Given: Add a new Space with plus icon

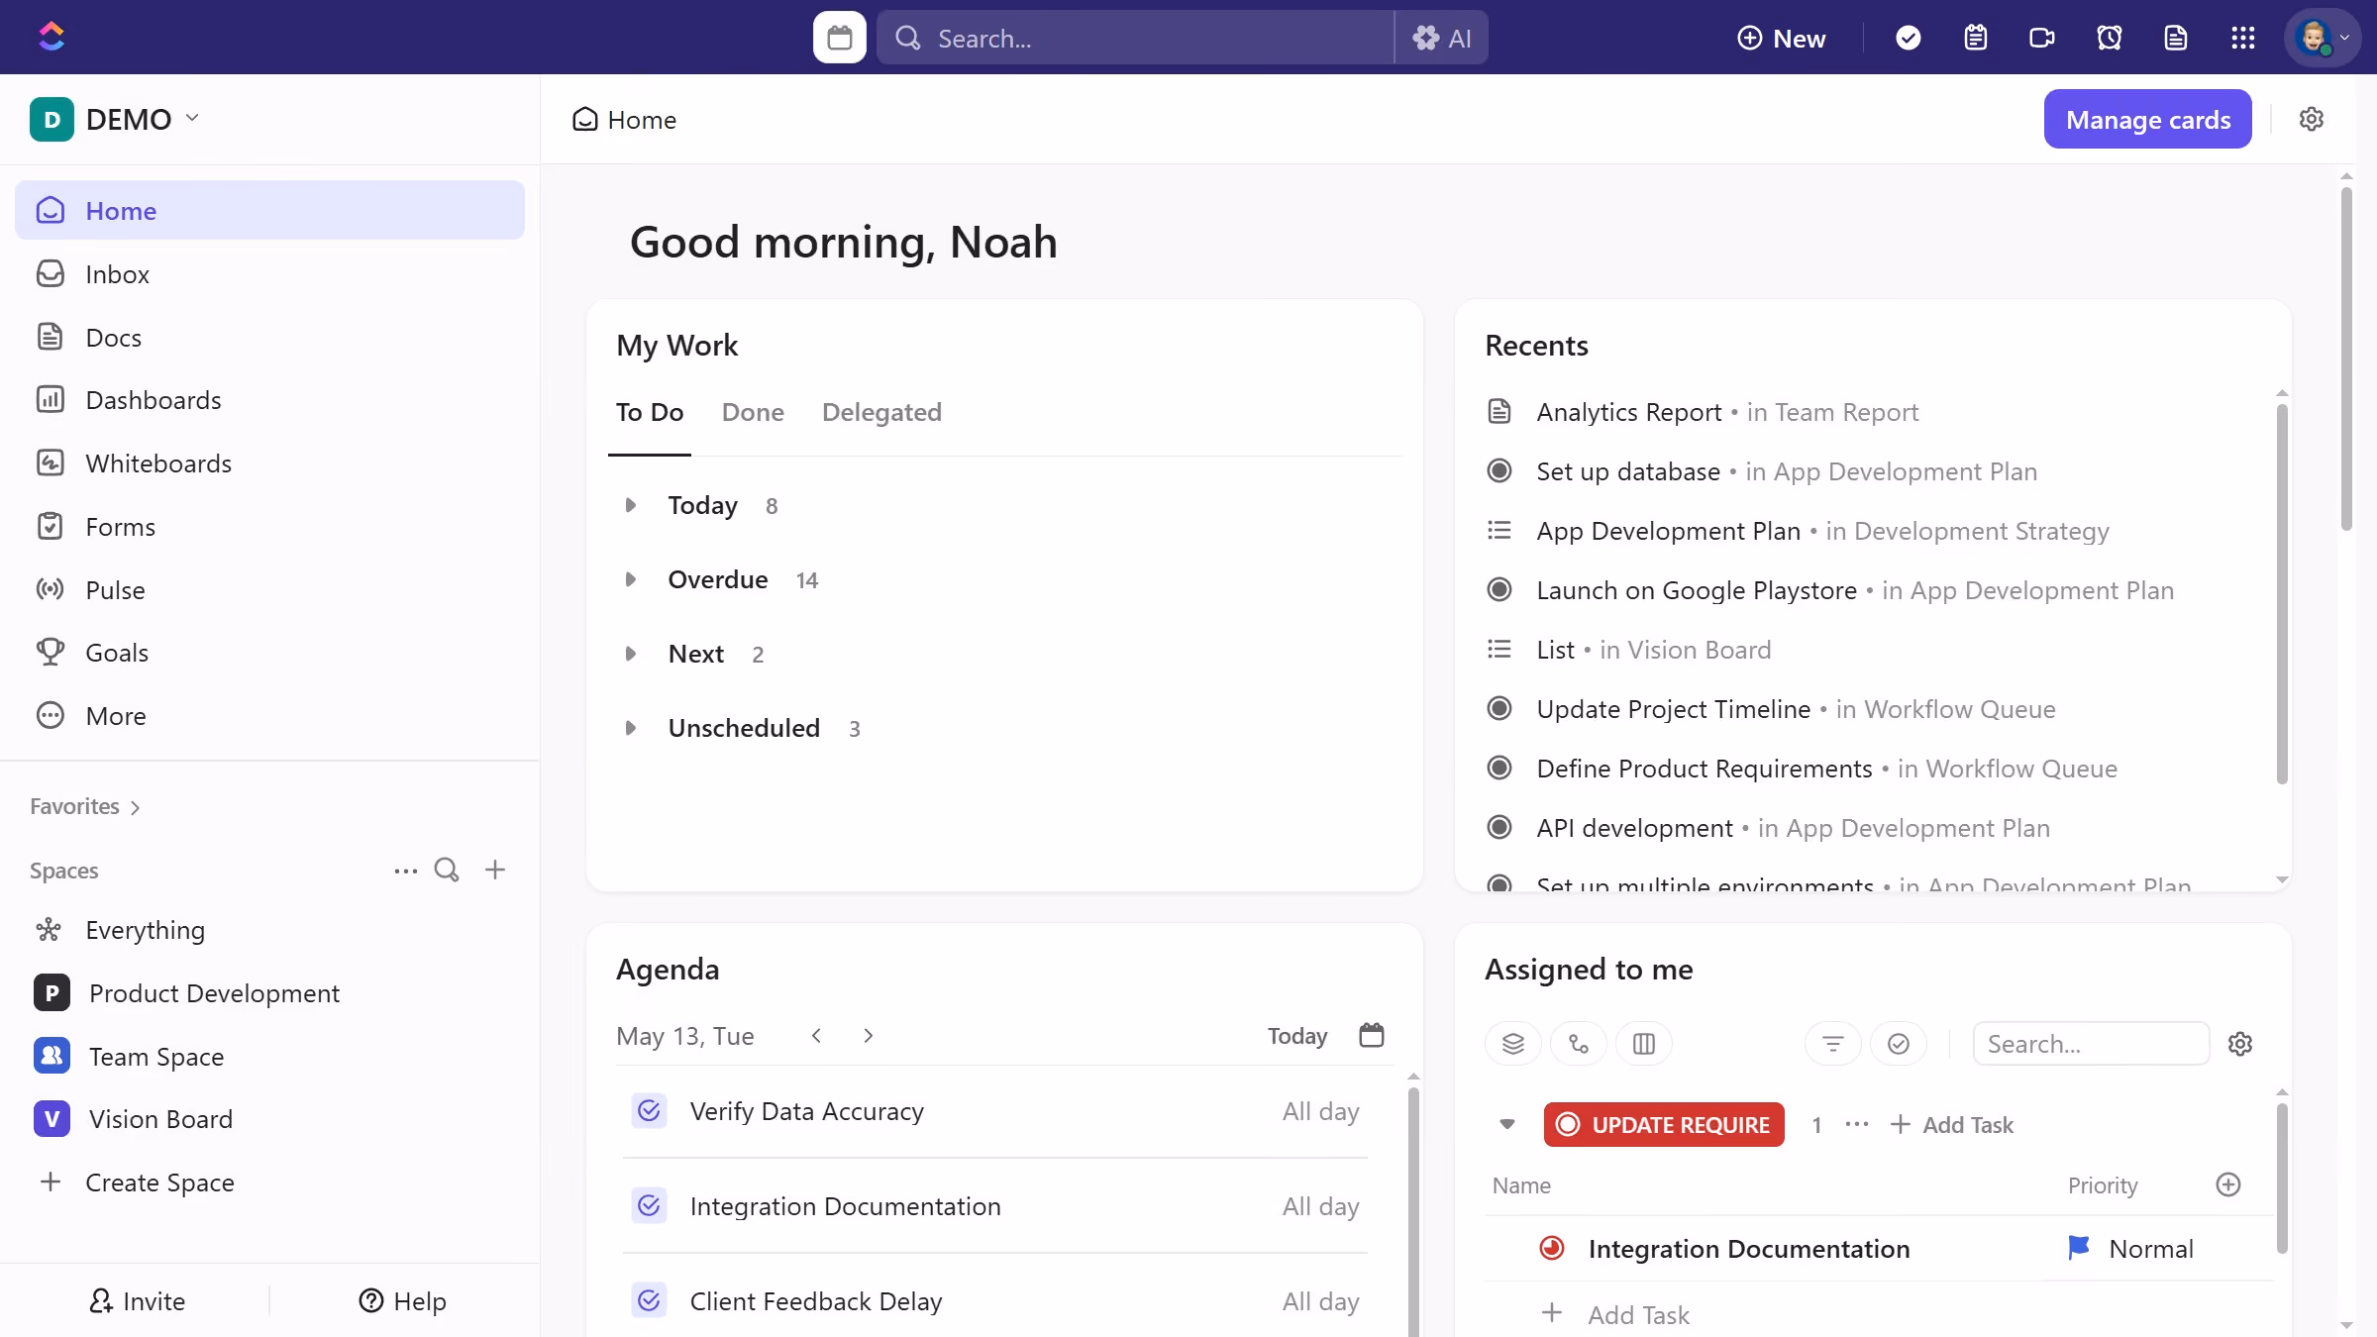Looking at the screenshot, I should (x=494, y=870).
